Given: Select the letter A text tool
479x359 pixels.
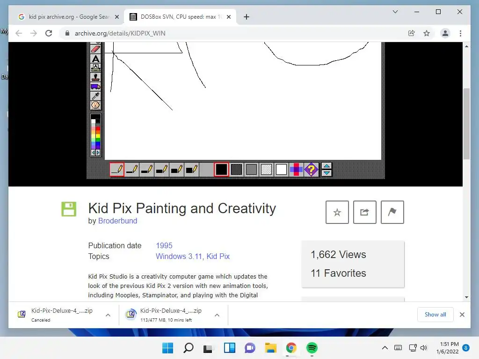Looking at the screenshot, I should (95, 58).
